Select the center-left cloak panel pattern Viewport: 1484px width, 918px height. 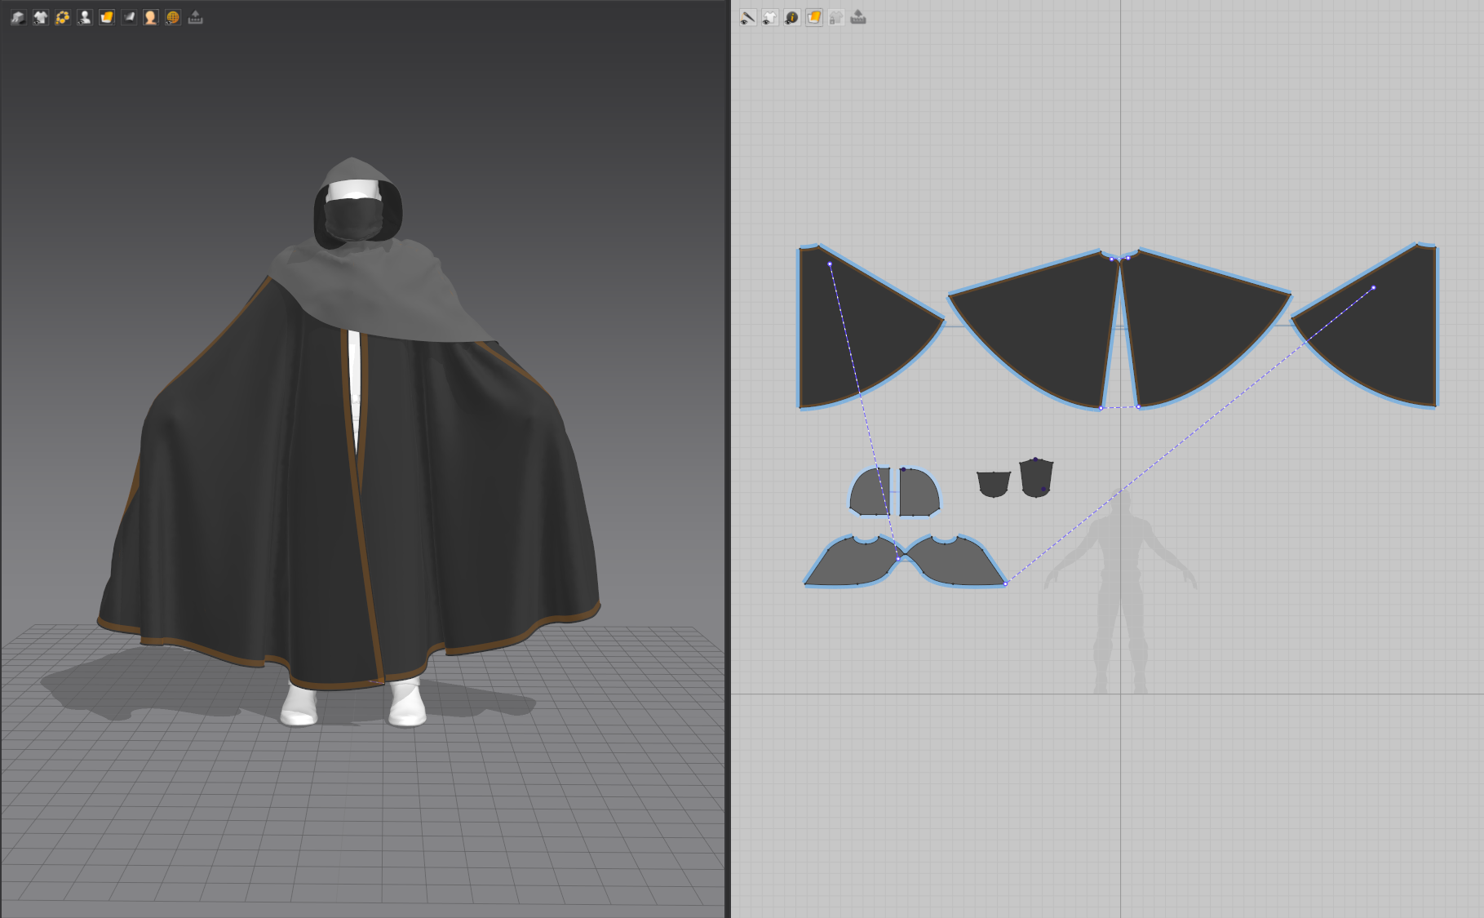1052,326
